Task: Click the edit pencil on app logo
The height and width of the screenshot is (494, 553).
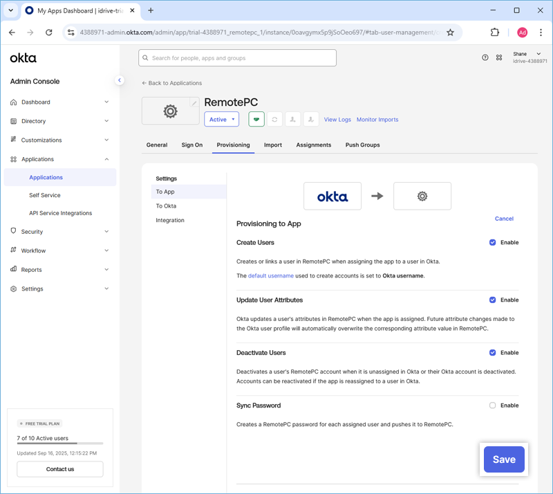Action: 194,103
